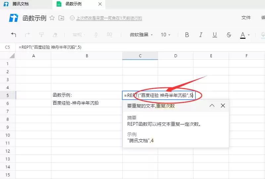Screen dimensions: 265x179
Task: Toggle italic formatting
Action: (201, 35)
